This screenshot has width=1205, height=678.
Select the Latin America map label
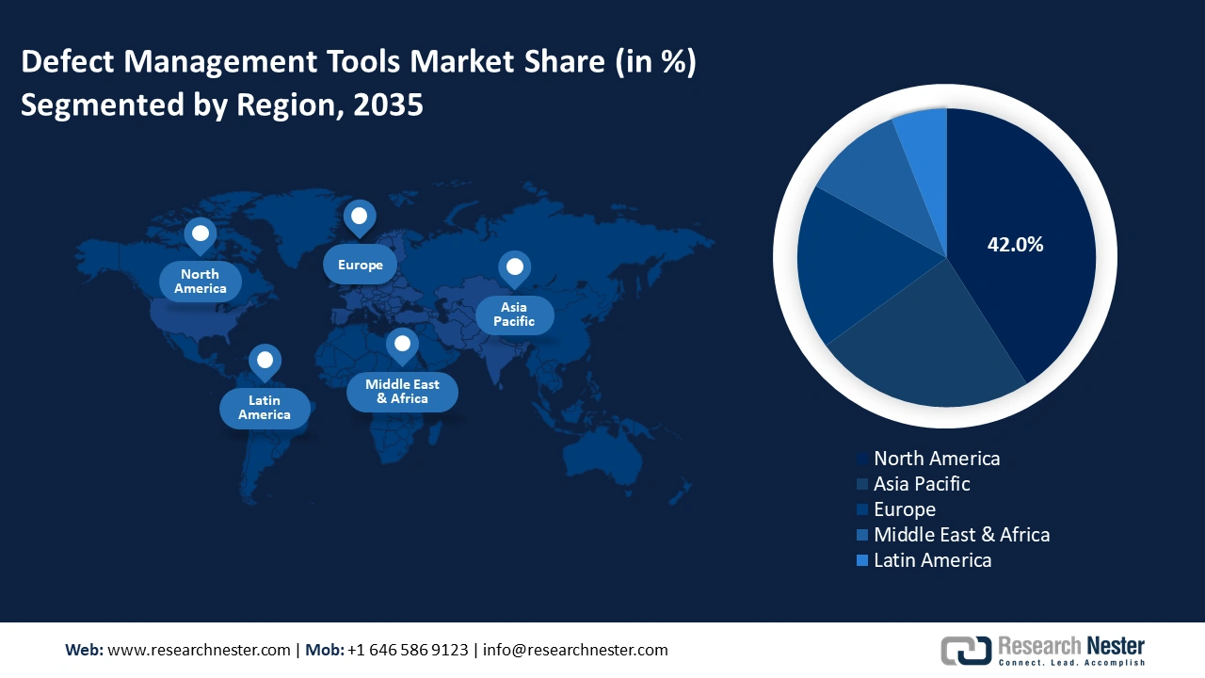[265, 408]
